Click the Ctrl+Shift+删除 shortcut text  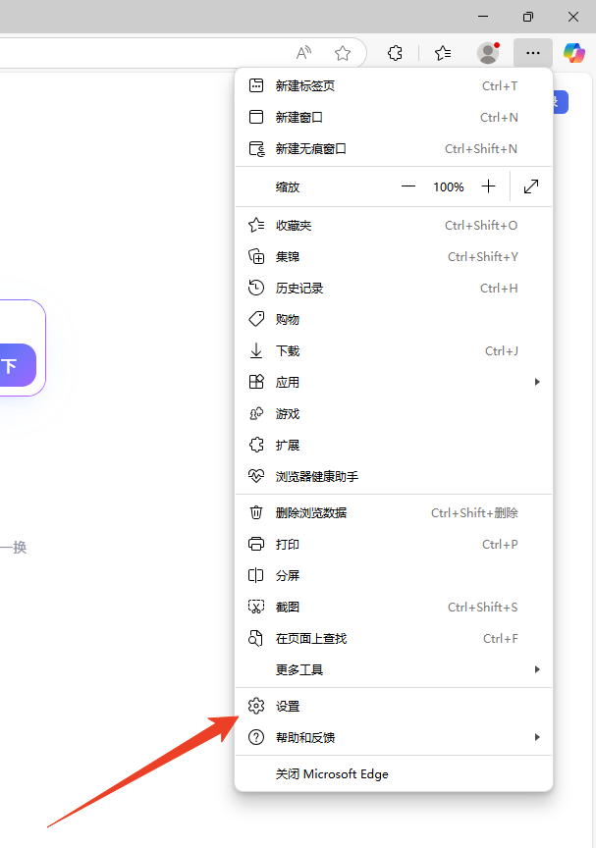474,512
